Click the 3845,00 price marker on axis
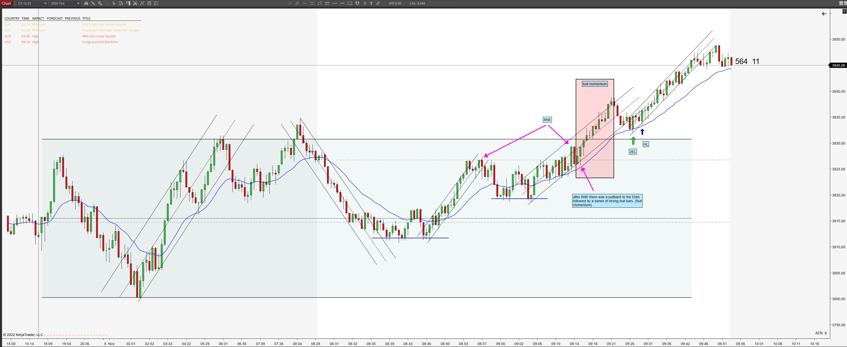The width and height of the screenshot is (847, 347). pos(838,65)
